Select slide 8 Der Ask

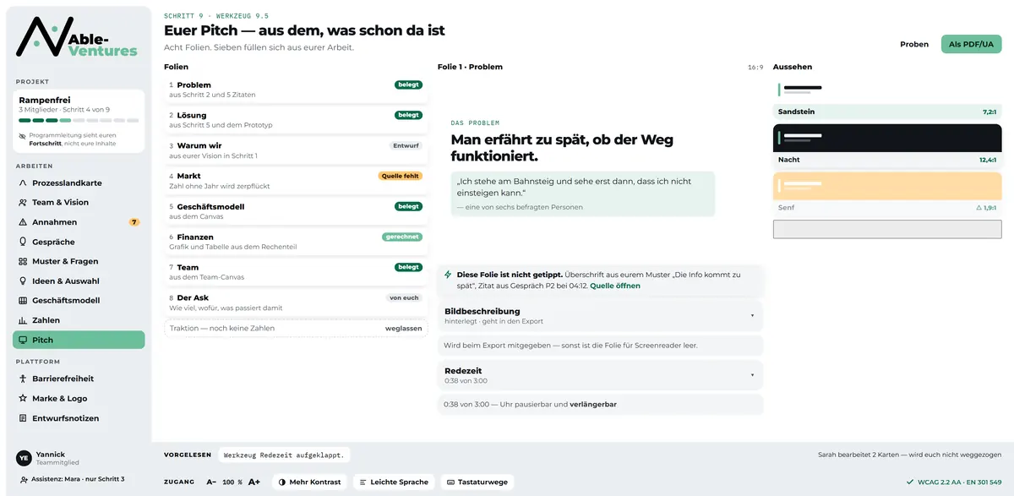point(296,303)
